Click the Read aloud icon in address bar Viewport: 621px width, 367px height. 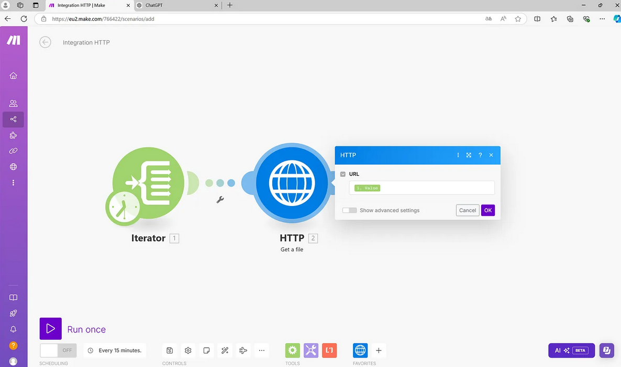tap(503, 19)
